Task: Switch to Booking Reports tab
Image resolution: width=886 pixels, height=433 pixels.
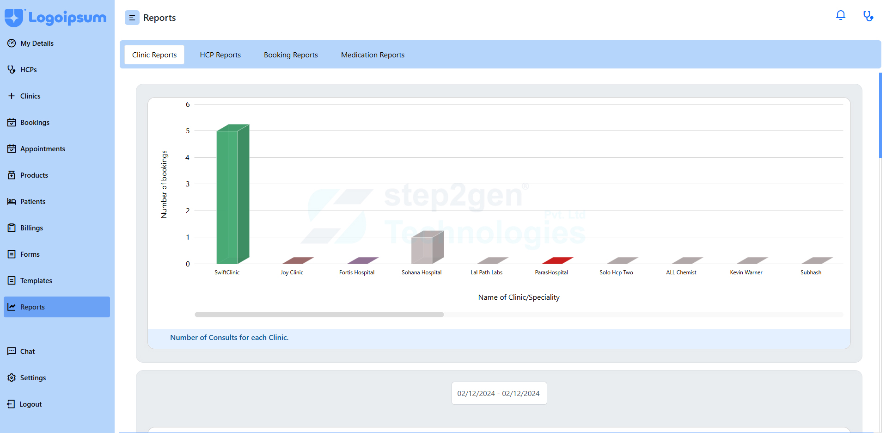Action: click(291, 55)
